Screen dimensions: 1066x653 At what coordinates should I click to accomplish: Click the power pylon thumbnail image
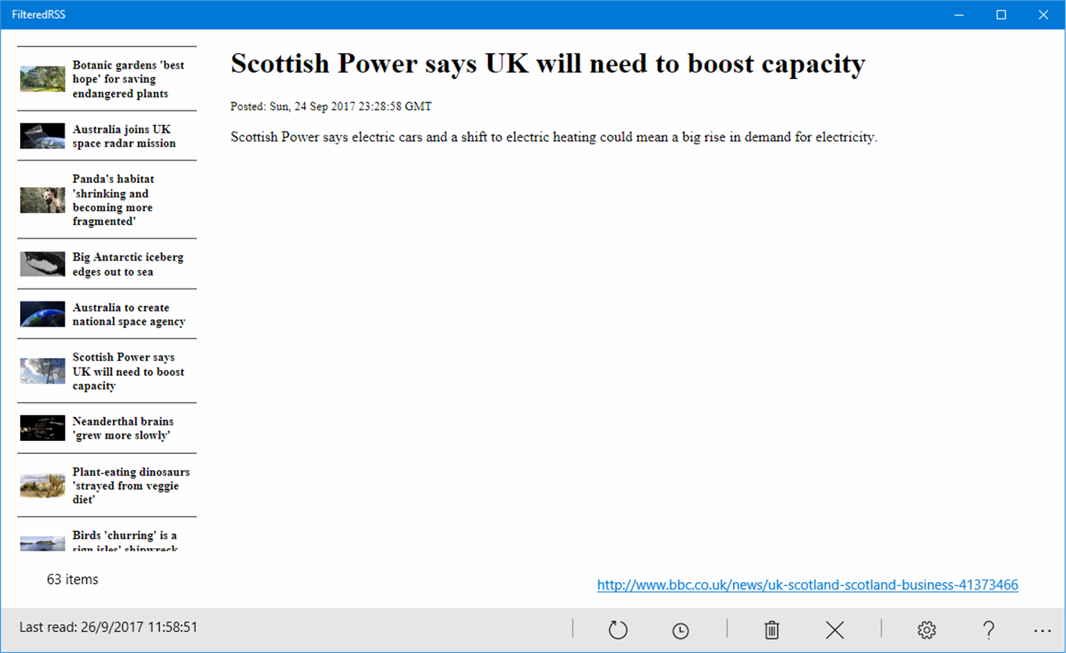[x=43, y=372]
